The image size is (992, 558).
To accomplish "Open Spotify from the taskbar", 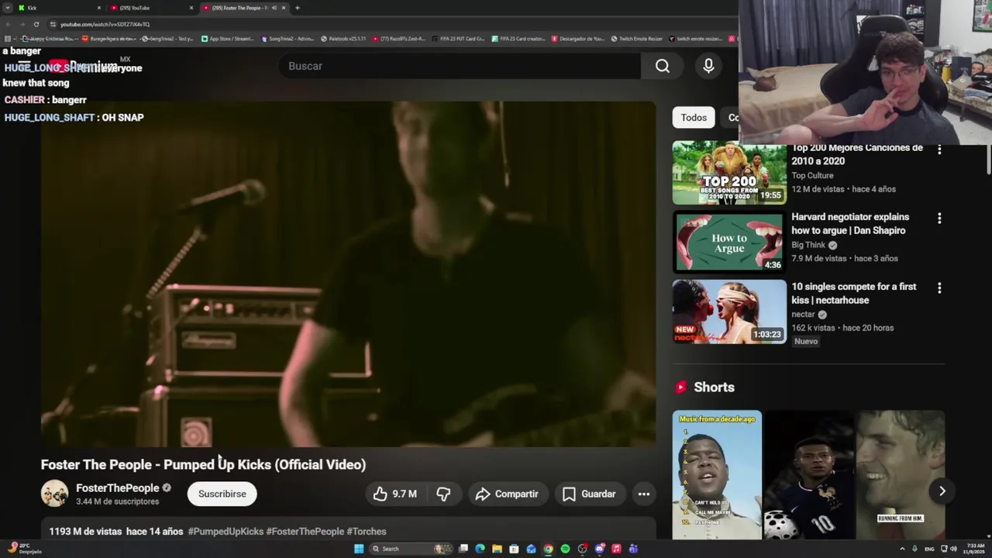I will click(x=565, y=549).
